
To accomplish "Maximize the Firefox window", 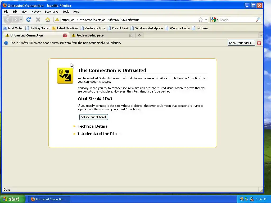I will [x=254, y=6].
